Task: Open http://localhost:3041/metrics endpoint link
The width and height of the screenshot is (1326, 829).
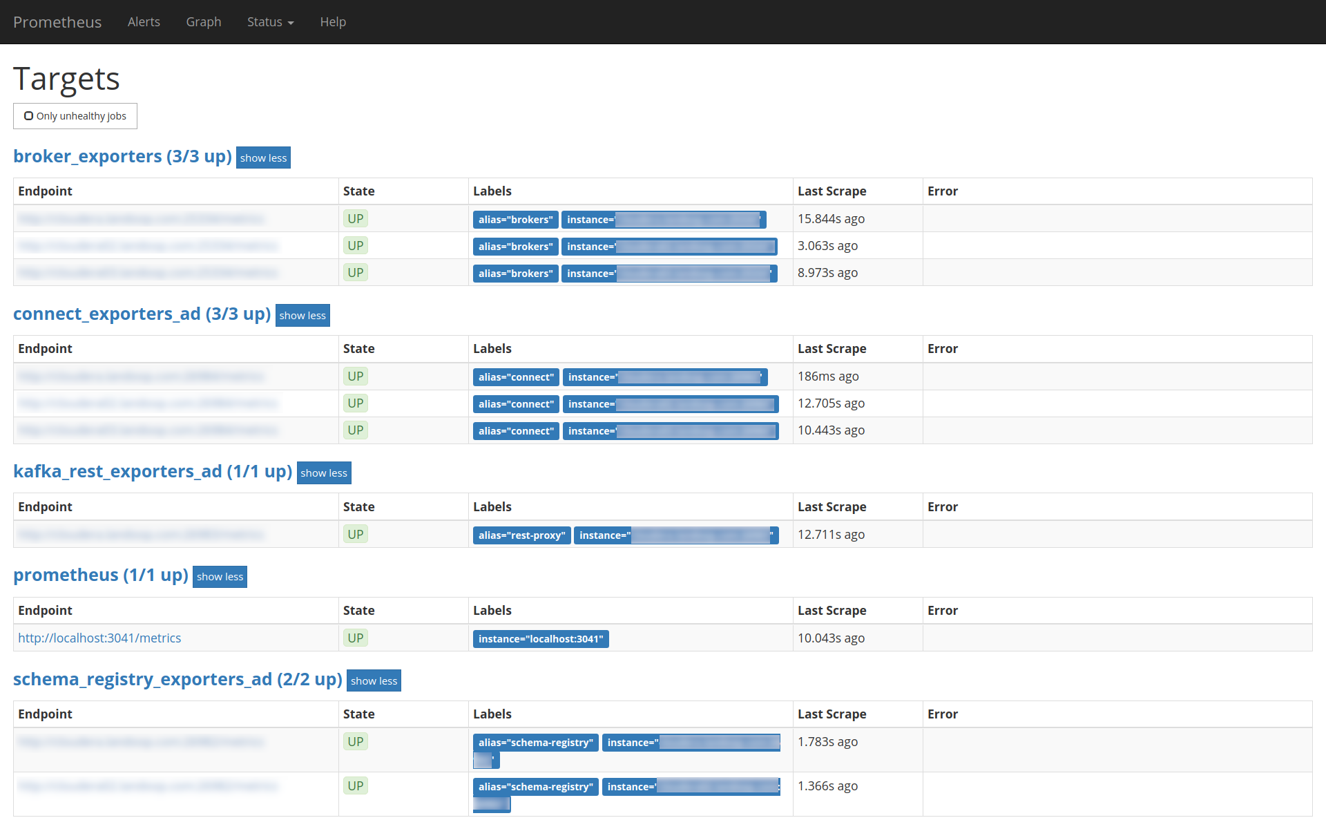Action: (x=99, y=638)
